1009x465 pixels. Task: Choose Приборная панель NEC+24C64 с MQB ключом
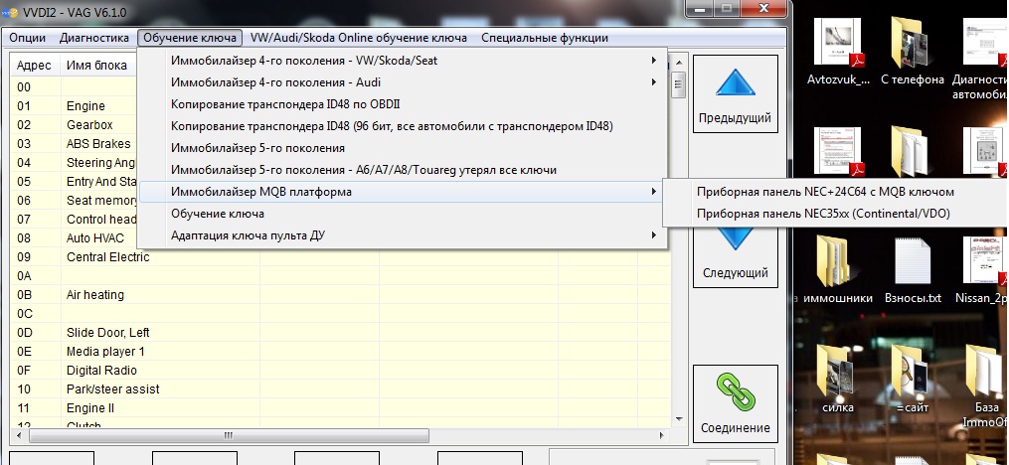point(834,192)
